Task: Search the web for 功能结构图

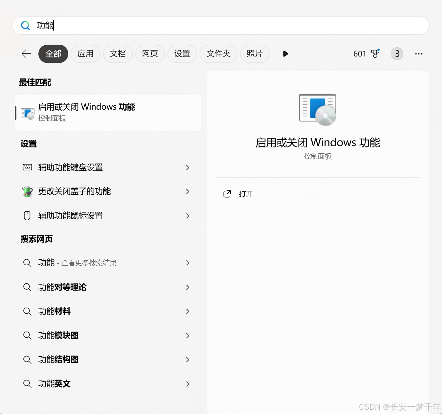Action: click(108, 360)
